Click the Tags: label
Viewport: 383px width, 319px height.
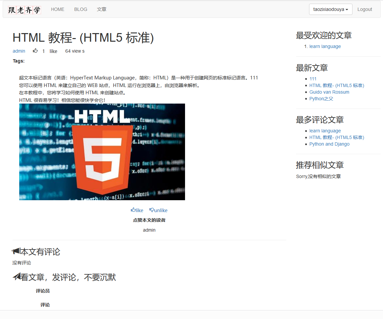19,61
